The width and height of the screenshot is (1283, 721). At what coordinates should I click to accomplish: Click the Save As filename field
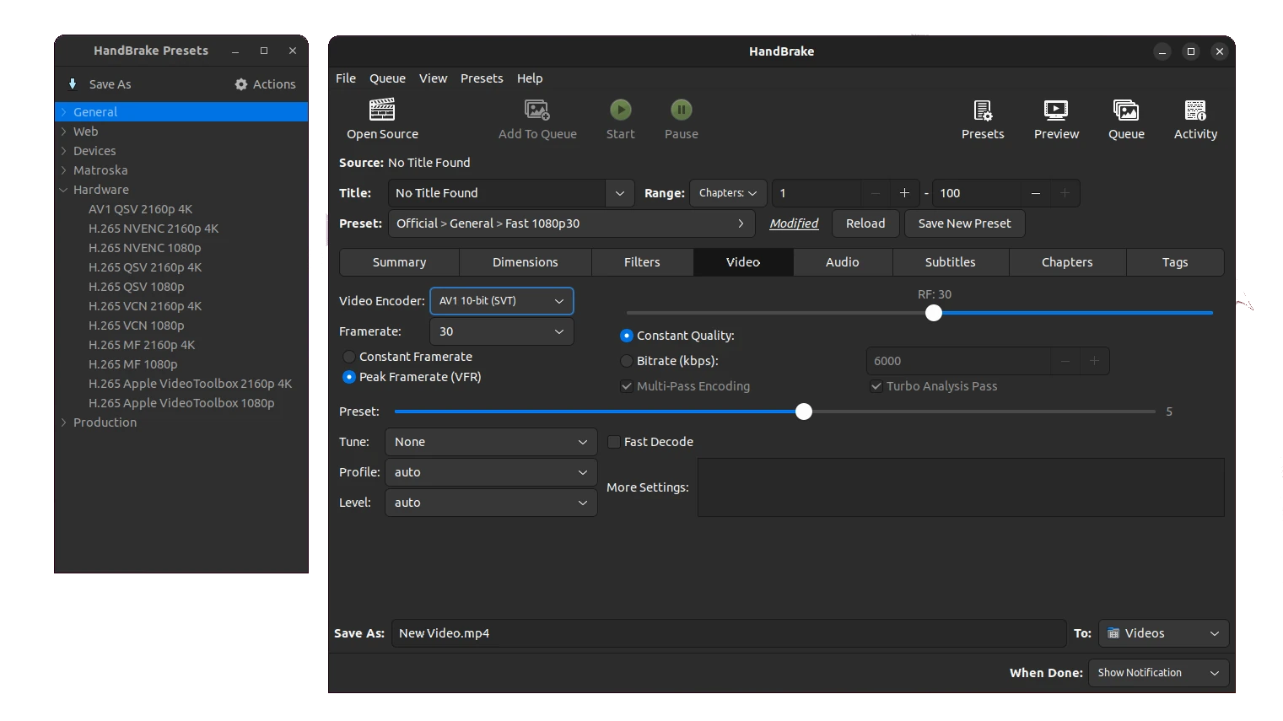point(729,633)
